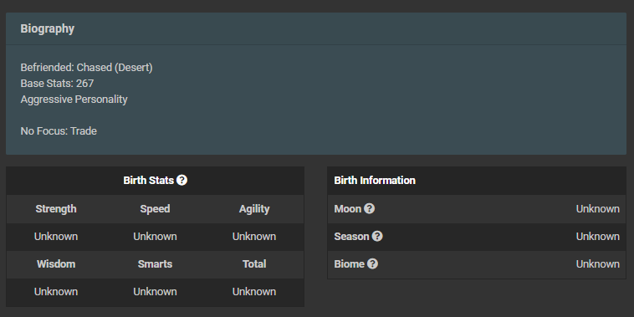Click the Smarts stat label
634x317 pixels.
click(x=155, y=264)
